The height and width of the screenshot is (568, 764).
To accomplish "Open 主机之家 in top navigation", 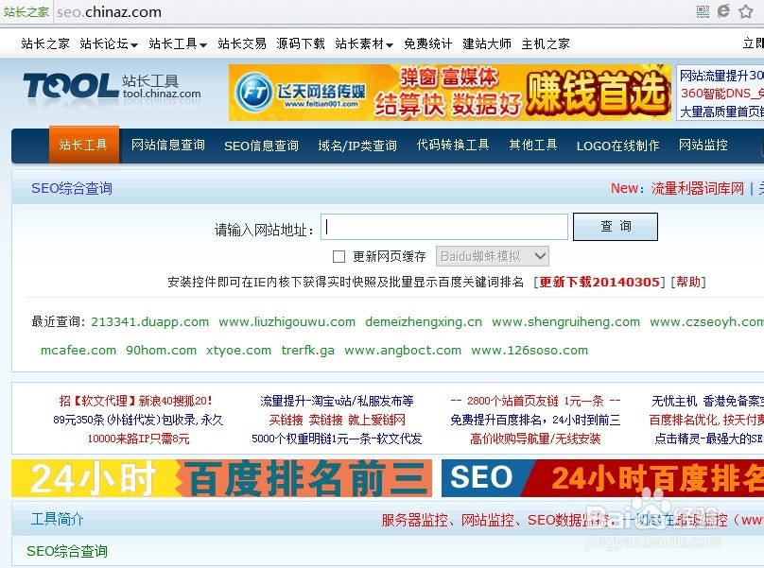I will point(546,43).
